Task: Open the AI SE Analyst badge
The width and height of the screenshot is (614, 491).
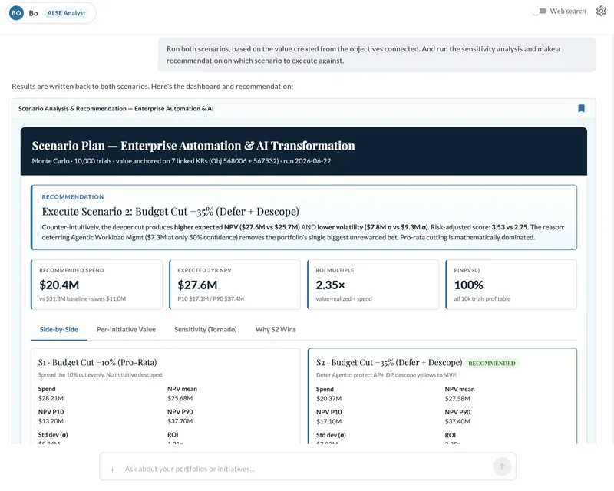Action: (66, 13)
